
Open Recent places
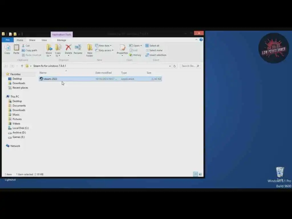[x=20, y=88]
